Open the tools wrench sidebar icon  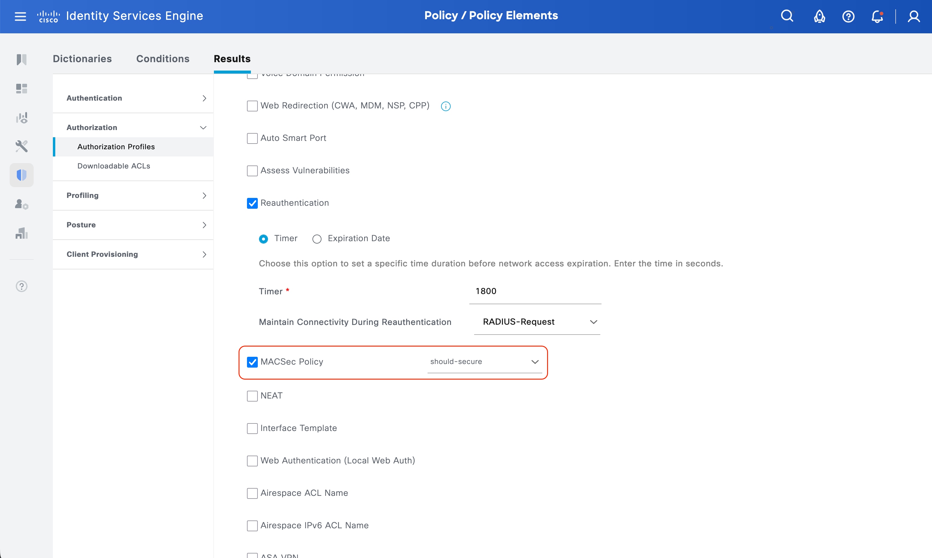coord(21,146)
